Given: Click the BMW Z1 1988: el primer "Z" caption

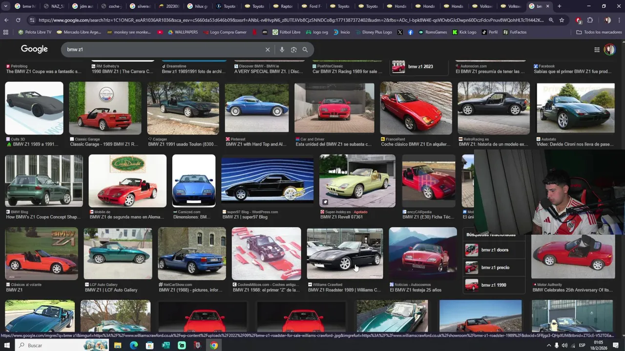Looking at the screenshot, I should click(266, 290).
